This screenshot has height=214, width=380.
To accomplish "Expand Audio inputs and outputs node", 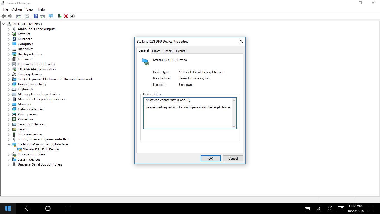I will coord(9,29).
